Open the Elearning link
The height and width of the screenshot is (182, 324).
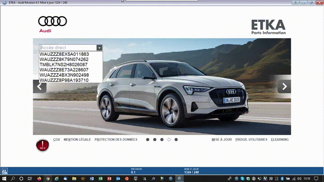coord(280,140)
